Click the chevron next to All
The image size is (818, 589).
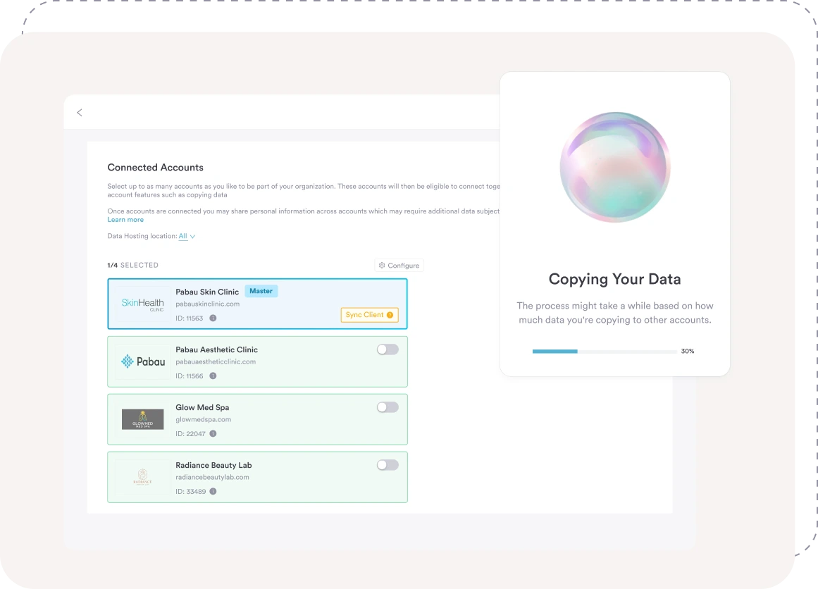click(x=192, y=237)
